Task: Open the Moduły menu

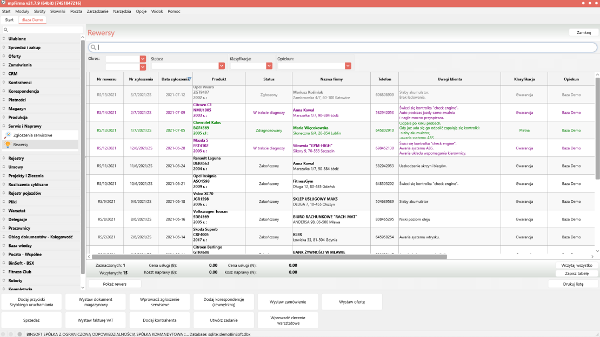Action: 22,11
